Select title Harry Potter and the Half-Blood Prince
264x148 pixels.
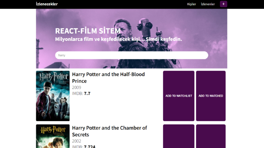[x=109, y=78]
